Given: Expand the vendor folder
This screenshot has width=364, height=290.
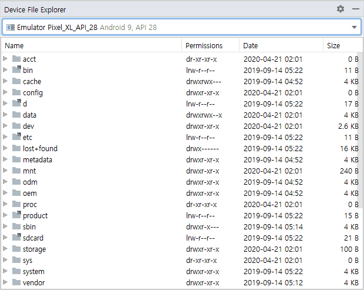Looking at the screenshot, I should [5, 282].
